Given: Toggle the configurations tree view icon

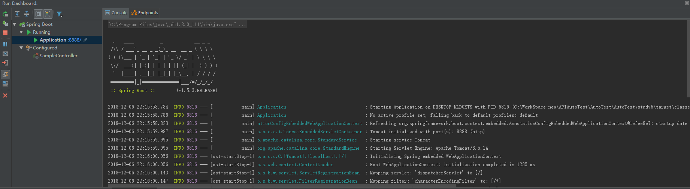Looking at the screenshot, I should click(x=5, y=74).
